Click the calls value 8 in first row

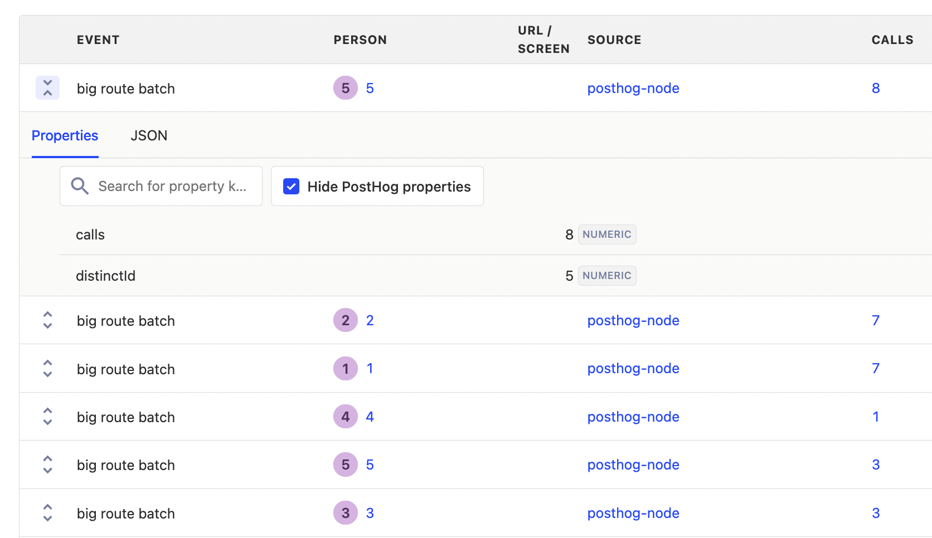click(x=876, y=88)
